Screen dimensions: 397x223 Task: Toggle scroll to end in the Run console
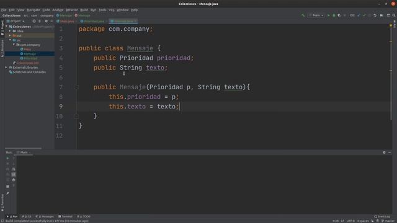pyautogui.click(x=14, y=175)
